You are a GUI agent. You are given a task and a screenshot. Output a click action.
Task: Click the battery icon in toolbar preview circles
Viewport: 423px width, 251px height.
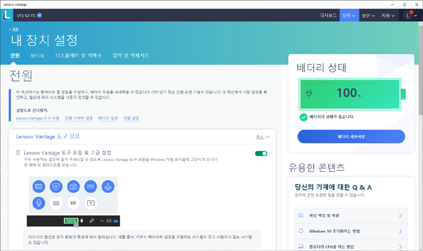(x=91, y=186)
